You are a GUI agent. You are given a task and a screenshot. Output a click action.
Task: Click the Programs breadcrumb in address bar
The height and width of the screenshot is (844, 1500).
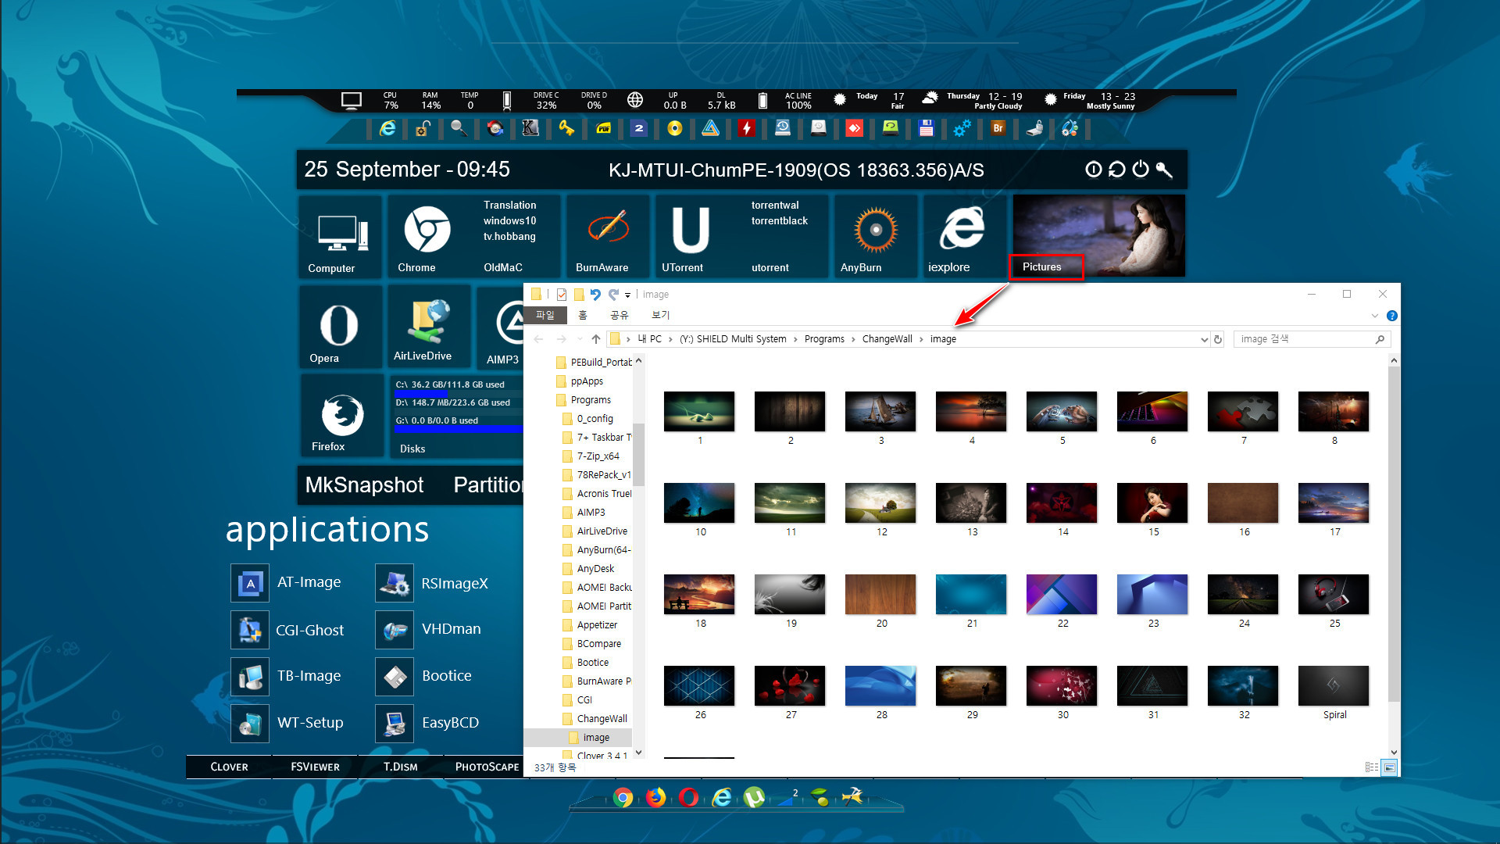point(824,339)
